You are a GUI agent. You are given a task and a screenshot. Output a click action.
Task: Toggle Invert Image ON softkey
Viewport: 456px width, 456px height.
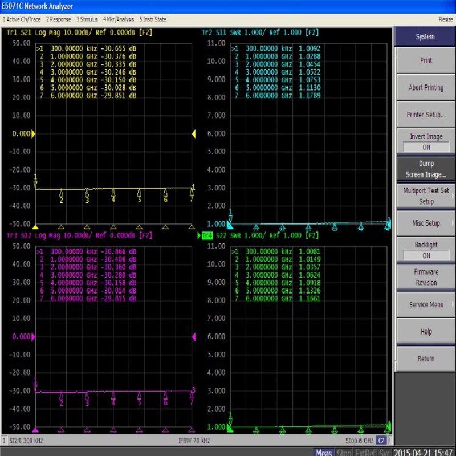point(426,141)
